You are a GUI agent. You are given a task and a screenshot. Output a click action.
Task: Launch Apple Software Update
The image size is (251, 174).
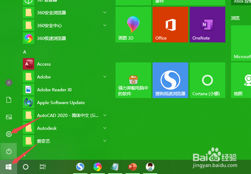click(x=65, y=102)
